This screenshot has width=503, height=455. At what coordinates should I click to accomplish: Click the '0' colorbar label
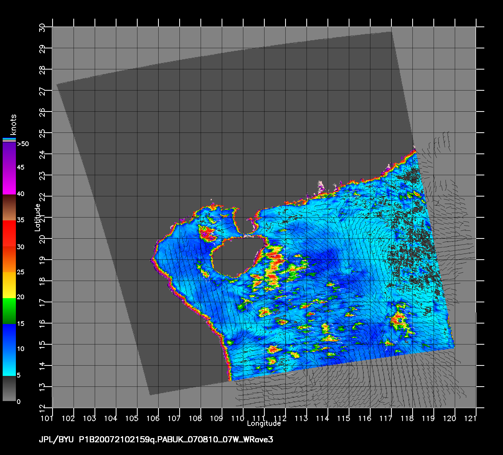tap(19, 402)
